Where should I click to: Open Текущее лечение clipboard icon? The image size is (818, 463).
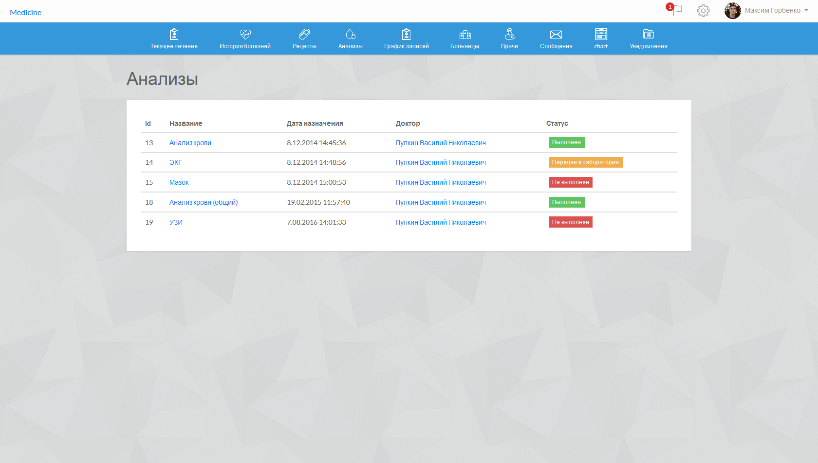point(174,34)
